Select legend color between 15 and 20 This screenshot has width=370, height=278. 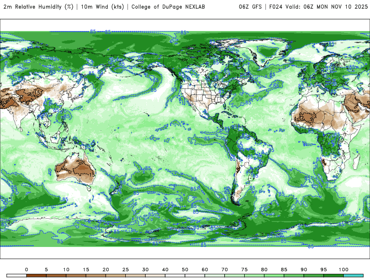(x=96, y=276)
